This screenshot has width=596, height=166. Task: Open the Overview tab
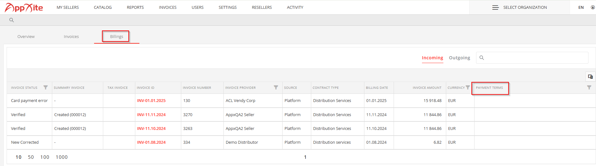(x=26, y=37)
